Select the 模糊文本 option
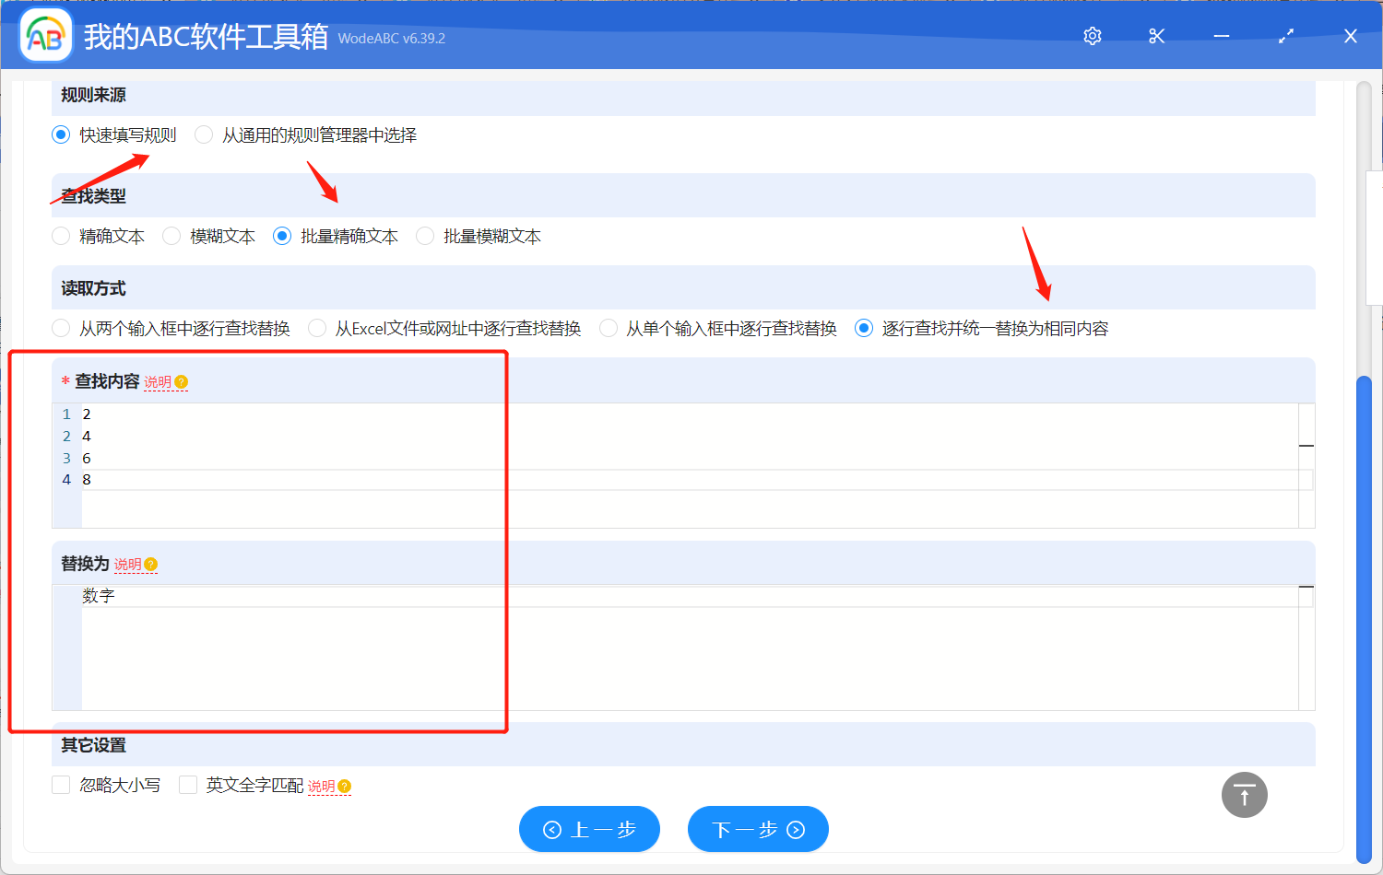Viewport: 1383px width, 875px height. point(171,236)
